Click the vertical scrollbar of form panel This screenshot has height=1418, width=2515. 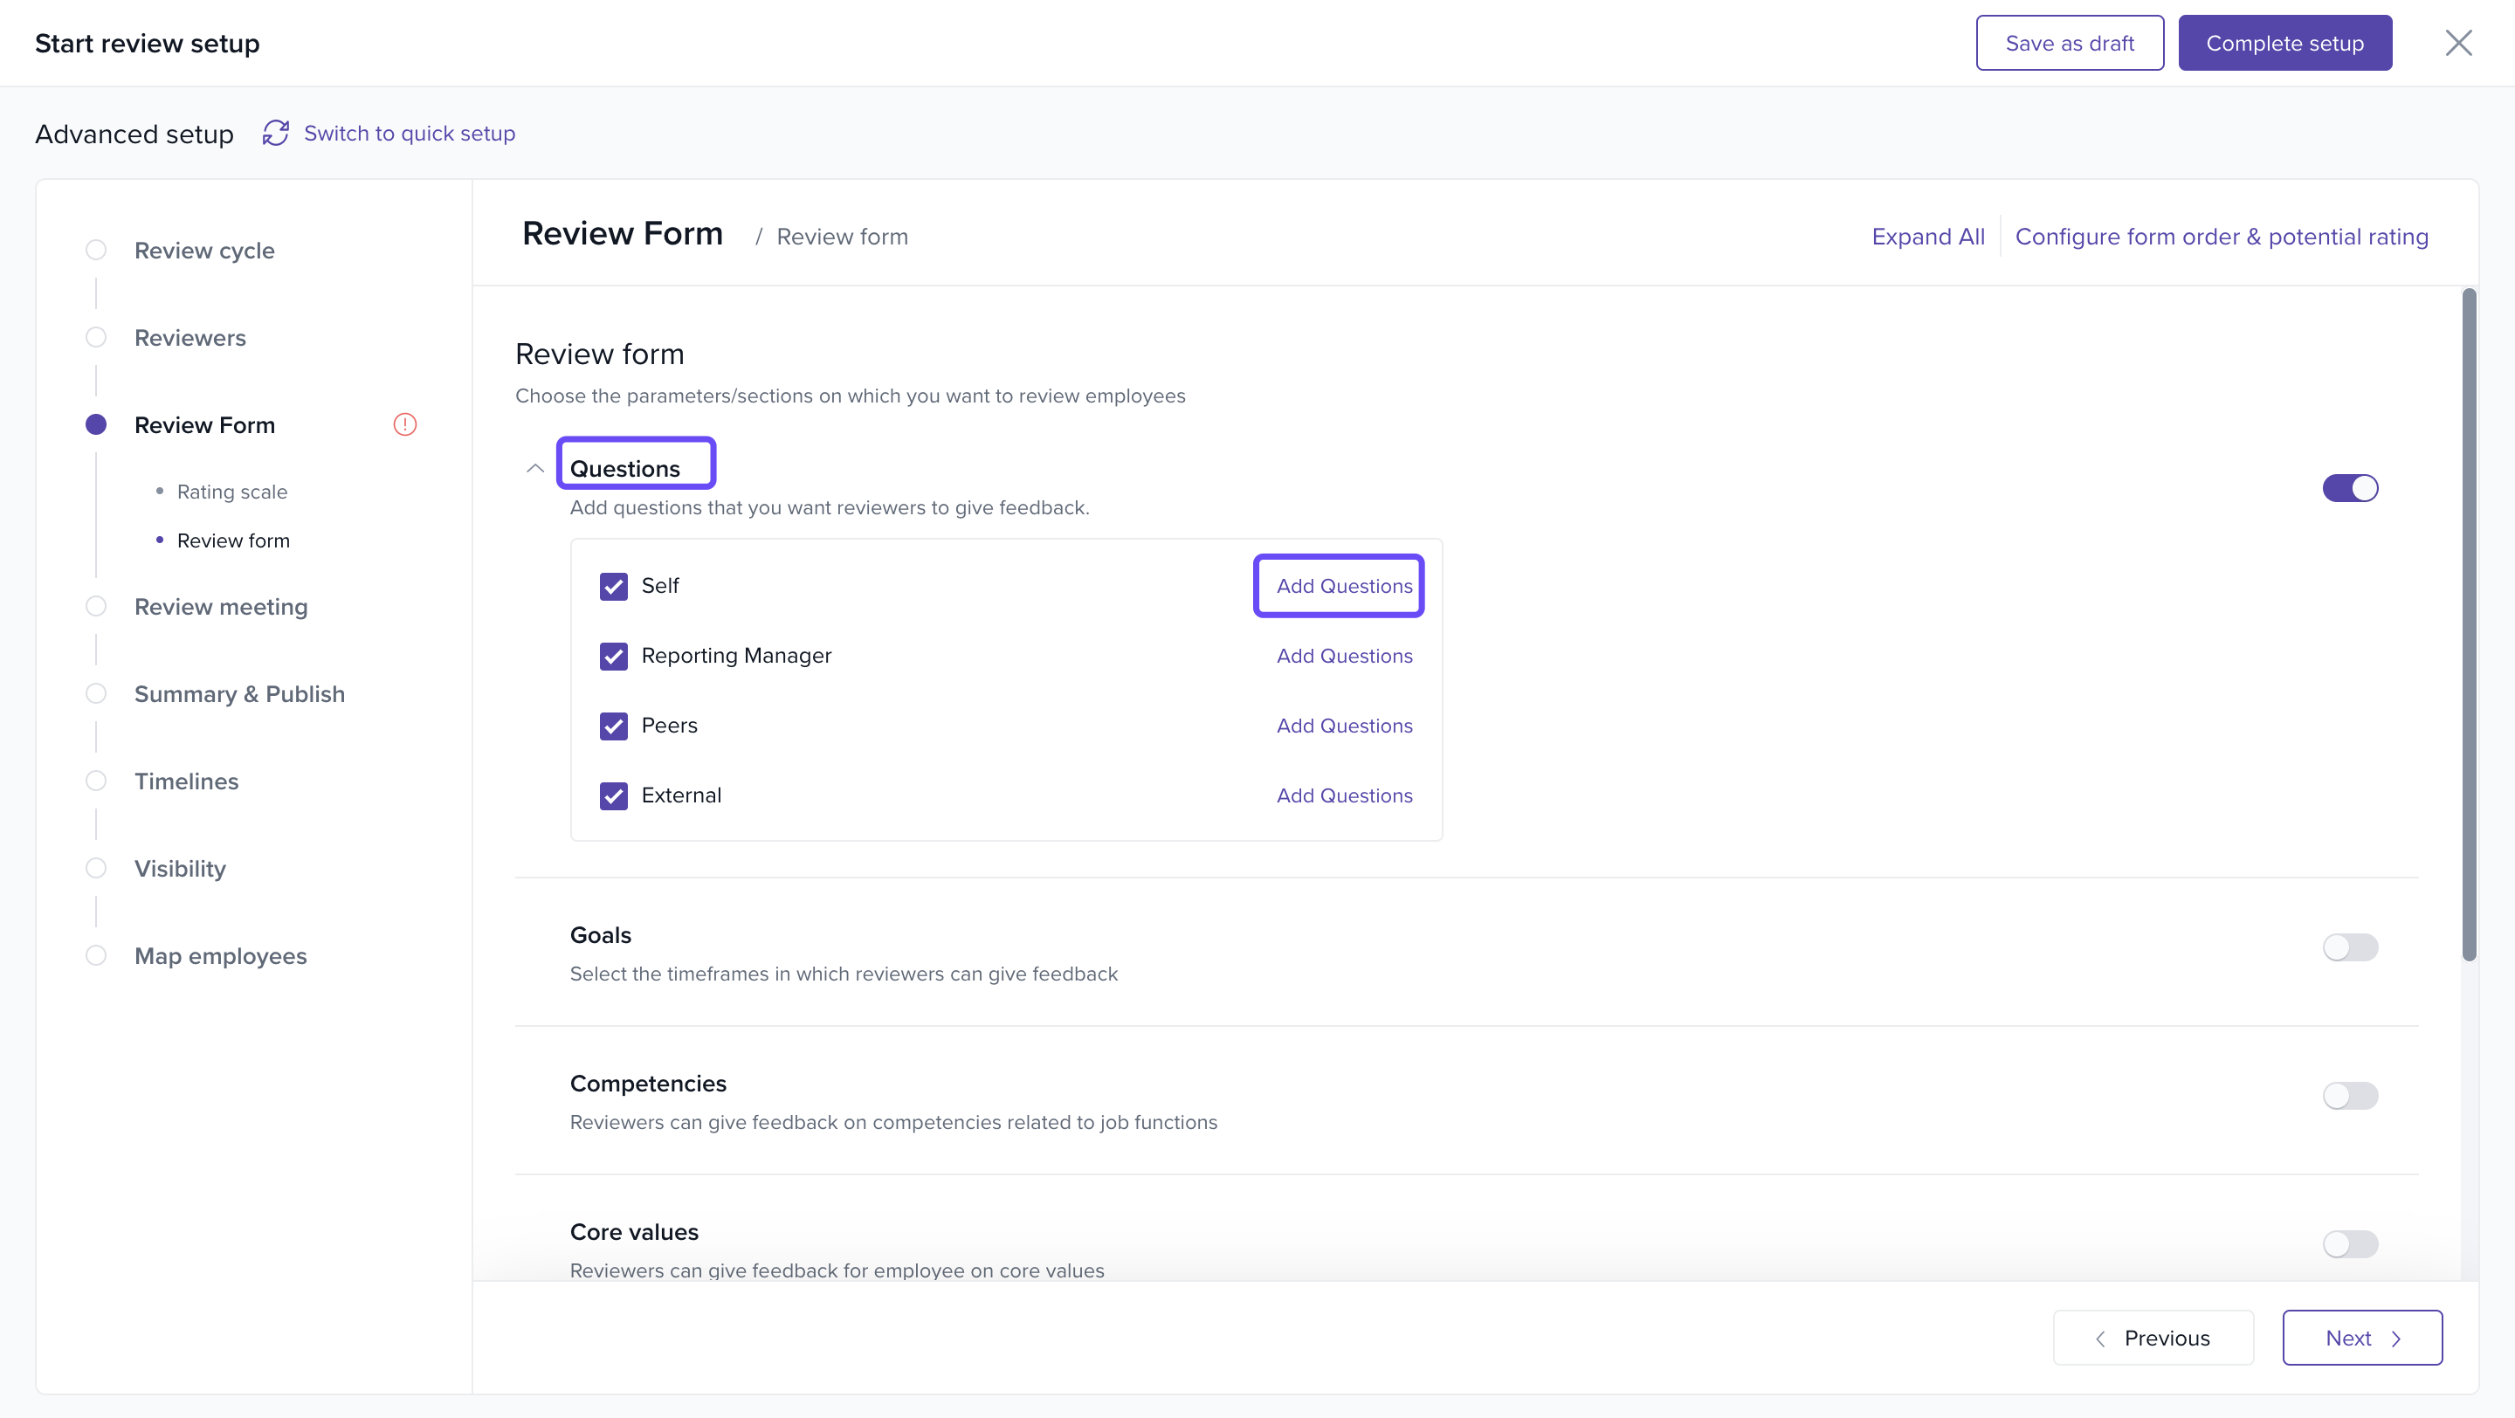tap(2468, 624)
